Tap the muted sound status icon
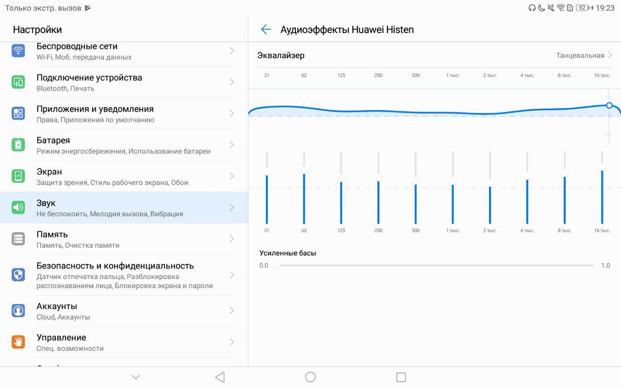 551,8
